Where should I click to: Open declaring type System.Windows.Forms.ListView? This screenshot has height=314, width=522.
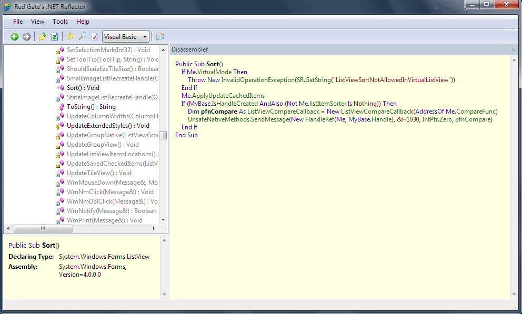[104, 257]
